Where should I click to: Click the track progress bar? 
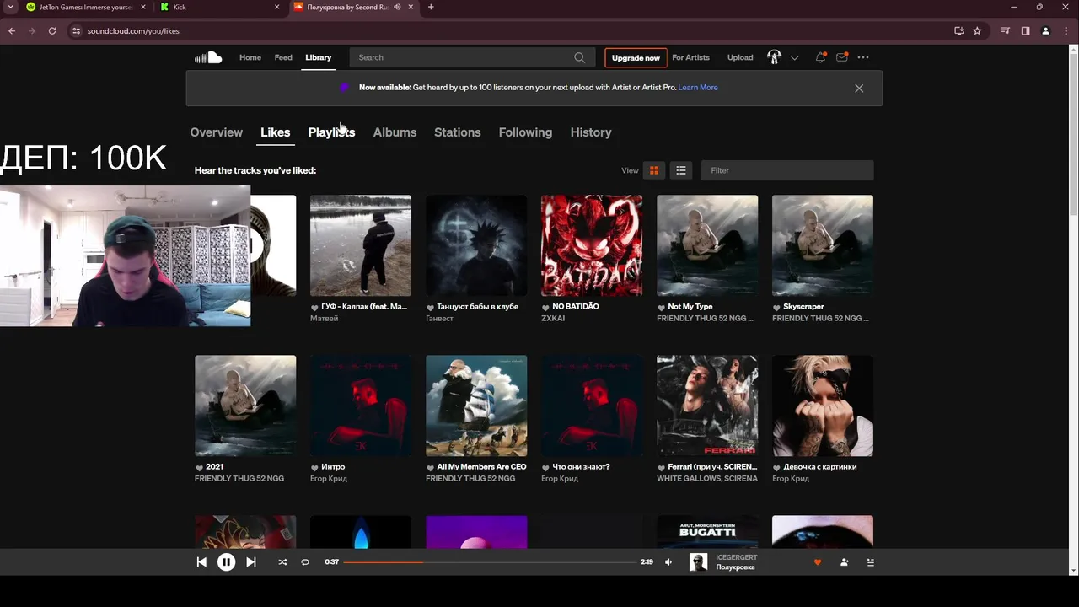click(x=490, y=562)
